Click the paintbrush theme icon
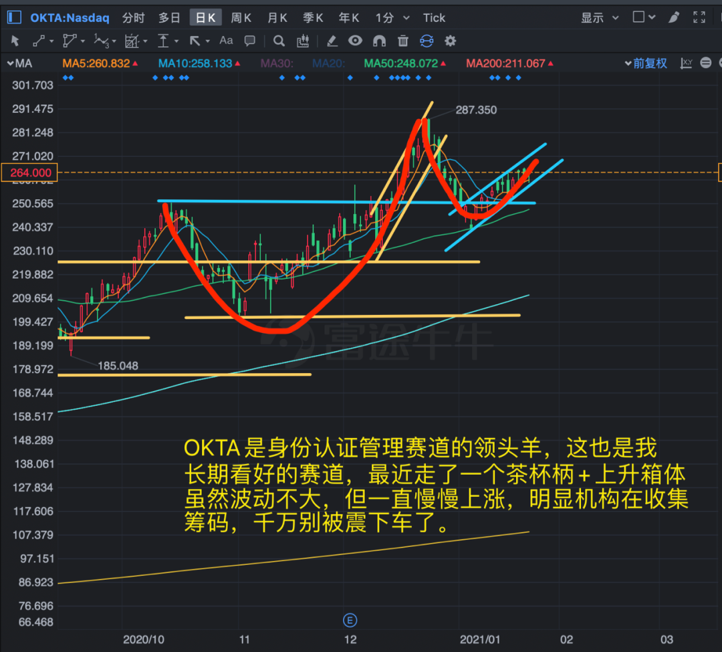Screen dimensions: 722x652 [674, 17]
